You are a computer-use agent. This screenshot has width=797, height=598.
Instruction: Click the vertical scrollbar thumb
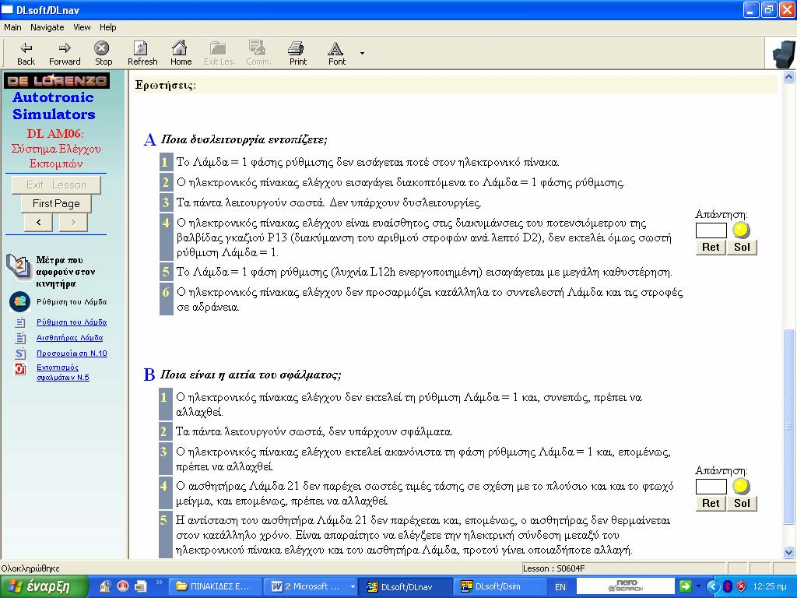789,426
